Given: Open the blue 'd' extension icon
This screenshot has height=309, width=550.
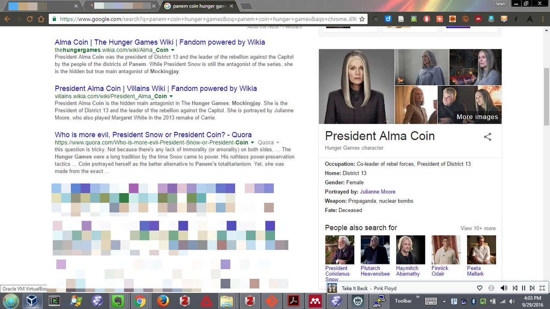Looking at the screenshot, I should tap(388, 19).
